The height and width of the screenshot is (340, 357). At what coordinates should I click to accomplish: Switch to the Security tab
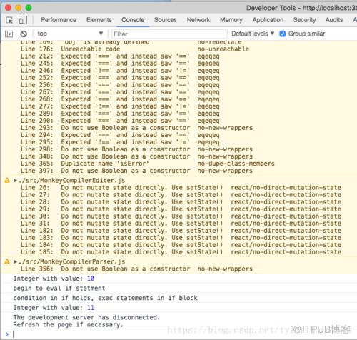304,20
